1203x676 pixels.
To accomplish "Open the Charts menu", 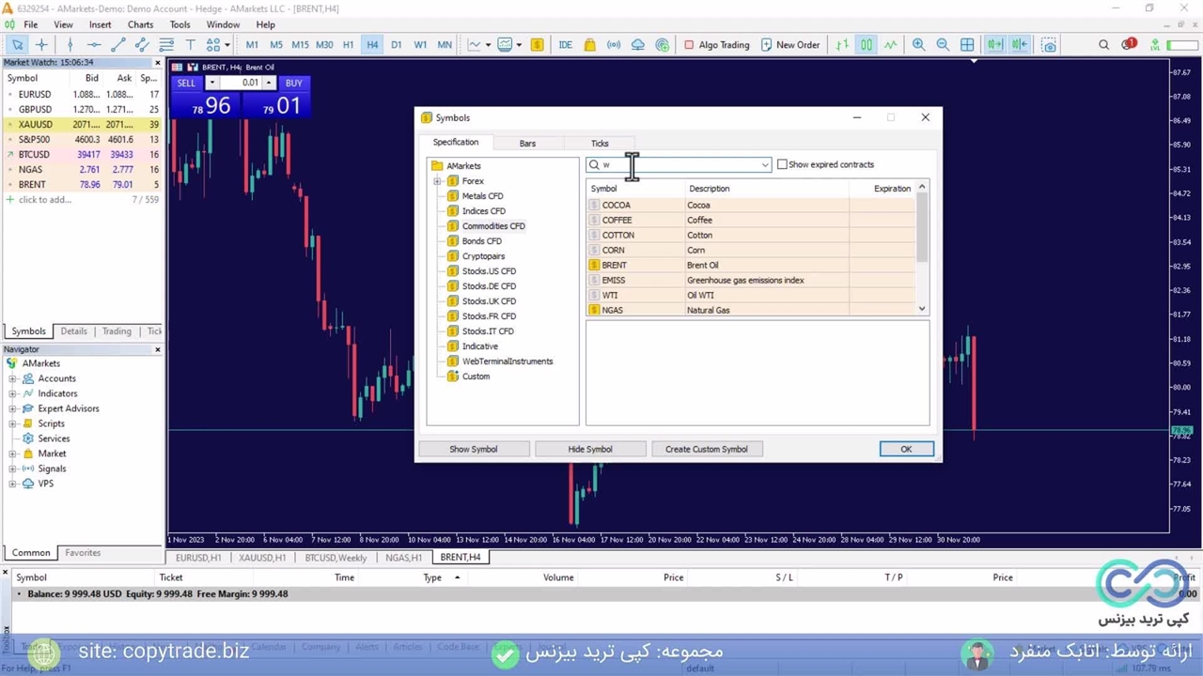I will coord(140,24).
